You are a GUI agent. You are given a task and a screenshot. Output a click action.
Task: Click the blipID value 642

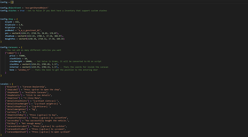tap(17, 22)
